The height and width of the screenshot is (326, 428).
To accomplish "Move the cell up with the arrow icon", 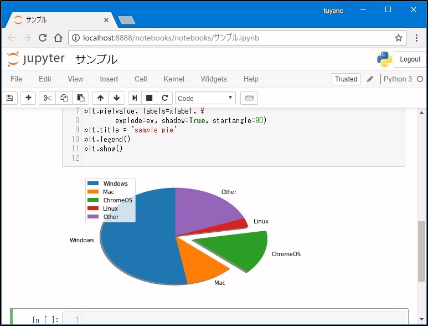I will pos(100,98).
